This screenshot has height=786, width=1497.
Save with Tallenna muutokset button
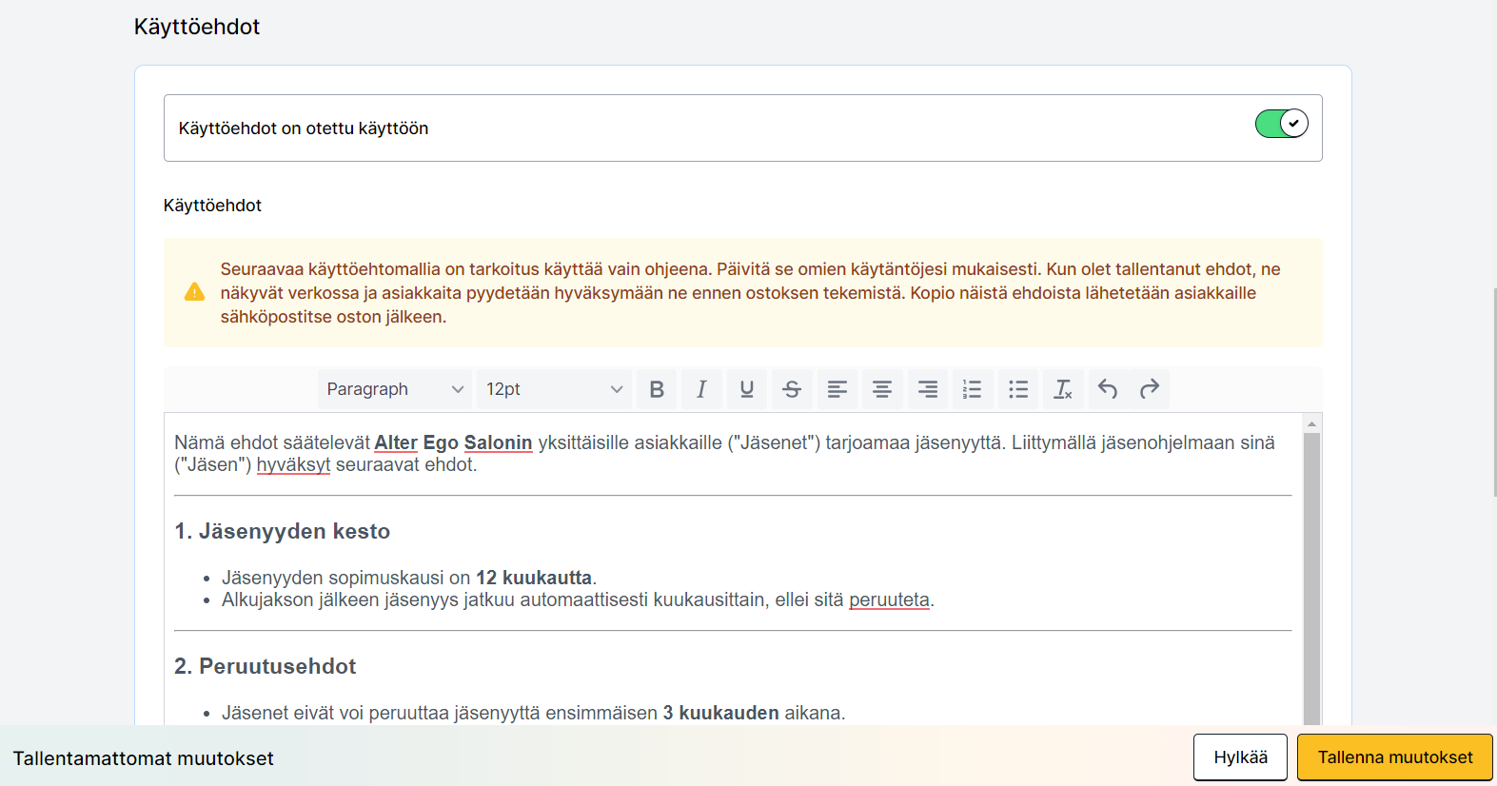tap(1394, 757)
